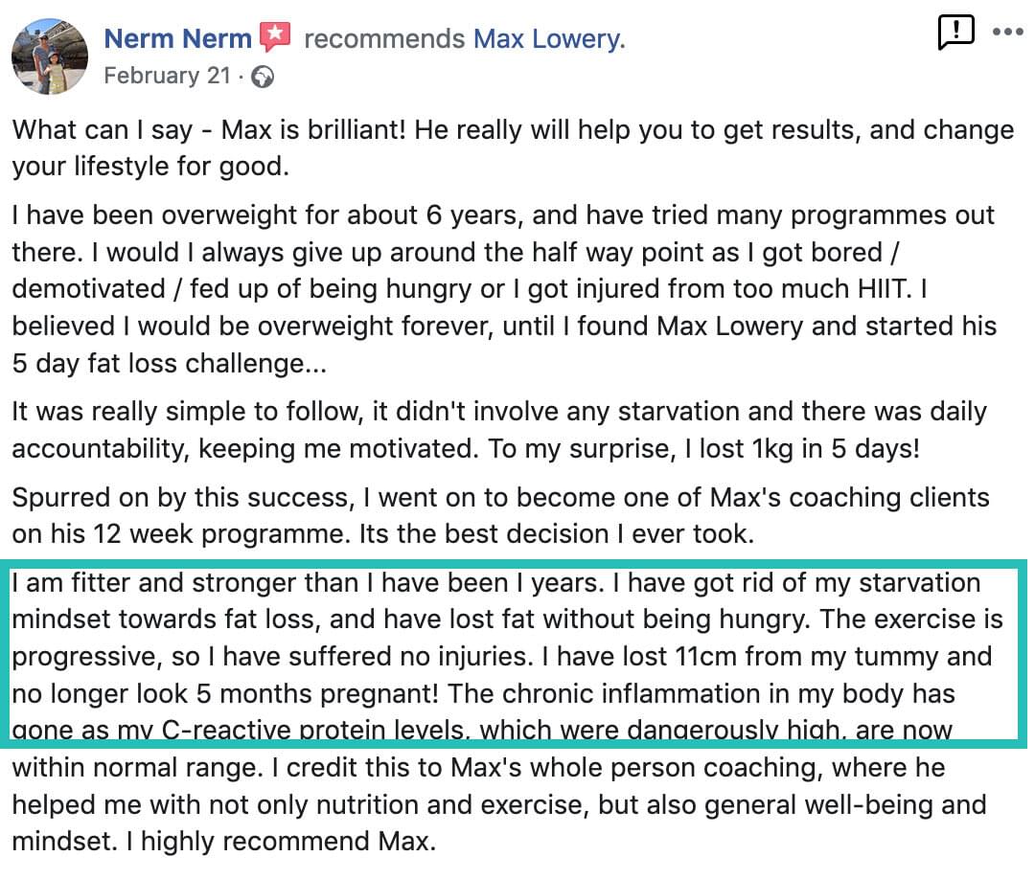Click the line starting "within normal range"
Image resolution: width=1035 pixels, height=879 pixels.
pyautogui.click(x=478, y=768)
